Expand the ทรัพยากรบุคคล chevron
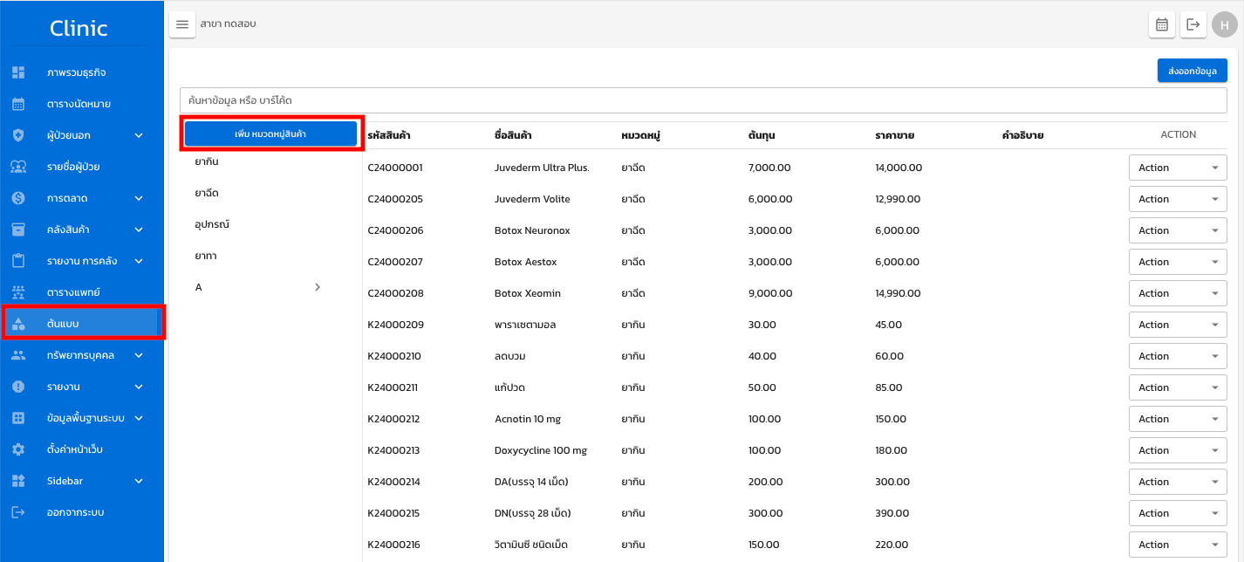Image resolution: width=1244 pixels, height=562 pixels. (139, 355)
